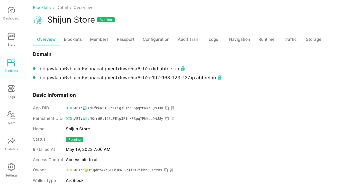Select the Blocklets sidebar icon
This screenshot has height=186, width=352.
pos(11,63)
